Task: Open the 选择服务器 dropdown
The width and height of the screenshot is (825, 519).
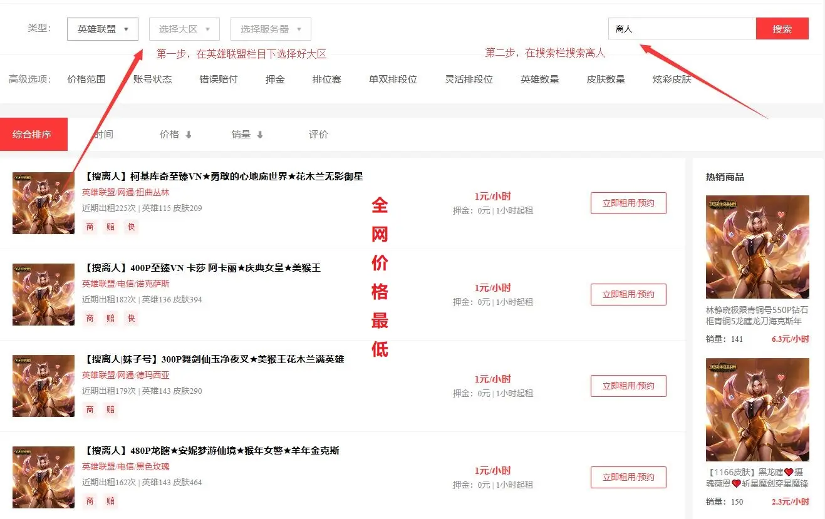Action: coord(271,29)
